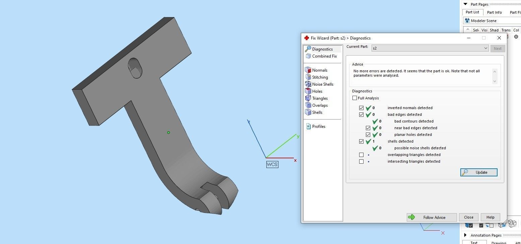521x244 pixels.
Task: Select Noise Shells fix page
Action: click(319, 84)
